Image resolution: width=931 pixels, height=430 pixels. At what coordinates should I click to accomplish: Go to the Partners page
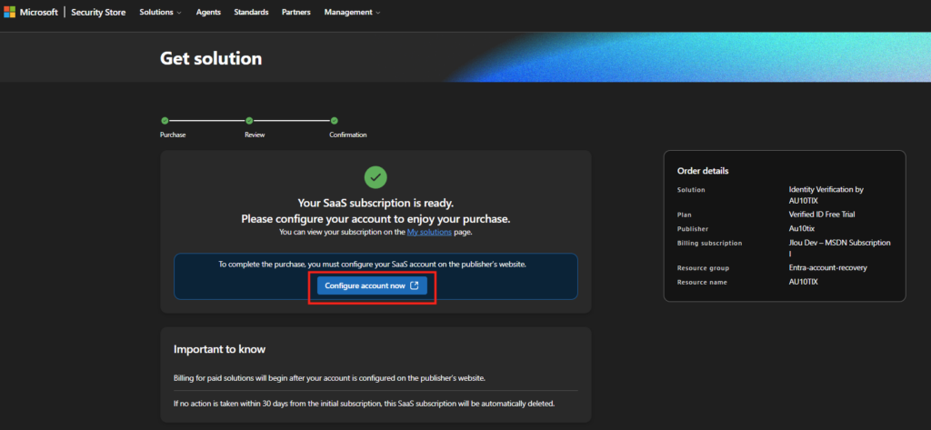pos(295,13)
